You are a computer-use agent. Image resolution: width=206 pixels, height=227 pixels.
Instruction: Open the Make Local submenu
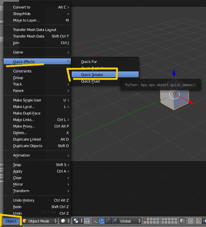coord(37,107)
